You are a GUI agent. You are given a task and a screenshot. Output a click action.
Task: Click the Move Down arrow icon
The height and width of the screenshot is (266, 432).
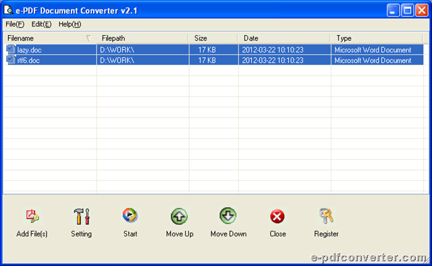[x=228, y=215]
